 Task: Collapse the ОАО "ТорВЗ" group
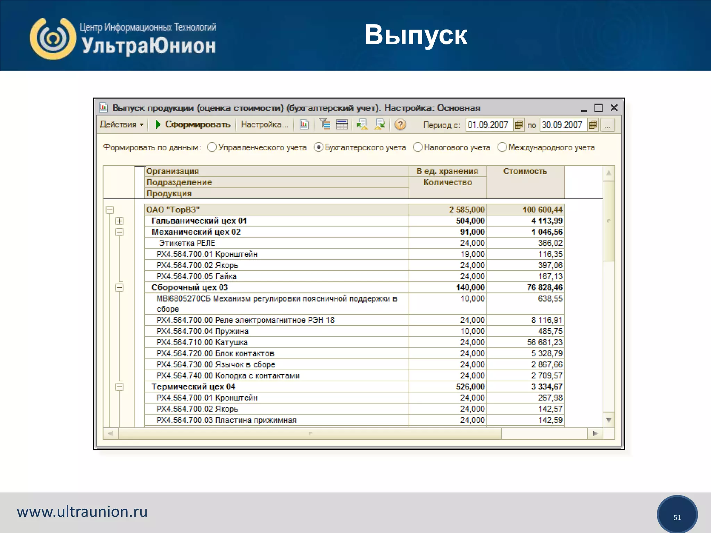pyautogui.click(x=110, y=210)
